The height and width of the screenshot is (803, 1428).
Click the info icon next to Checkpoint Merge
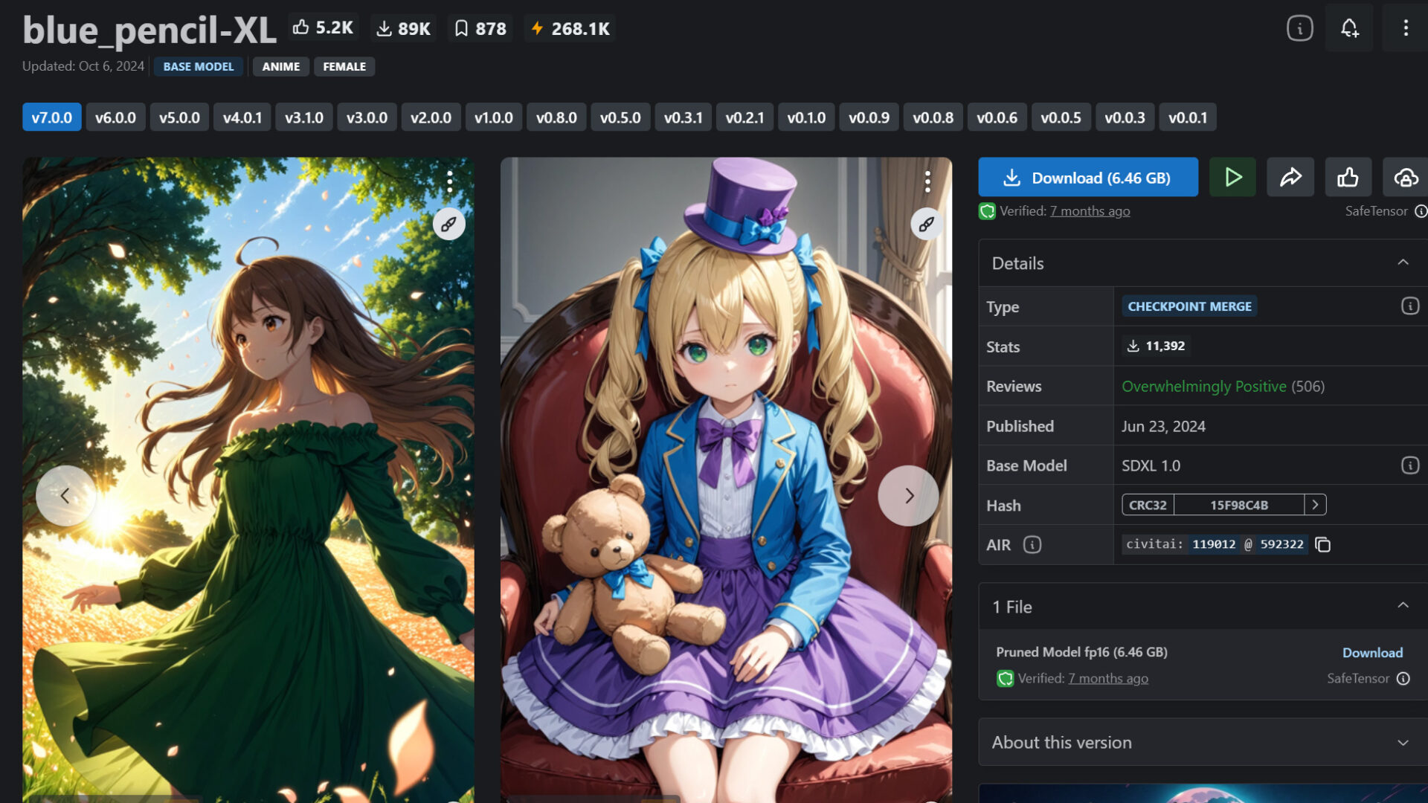click(x=1409, y=306)
